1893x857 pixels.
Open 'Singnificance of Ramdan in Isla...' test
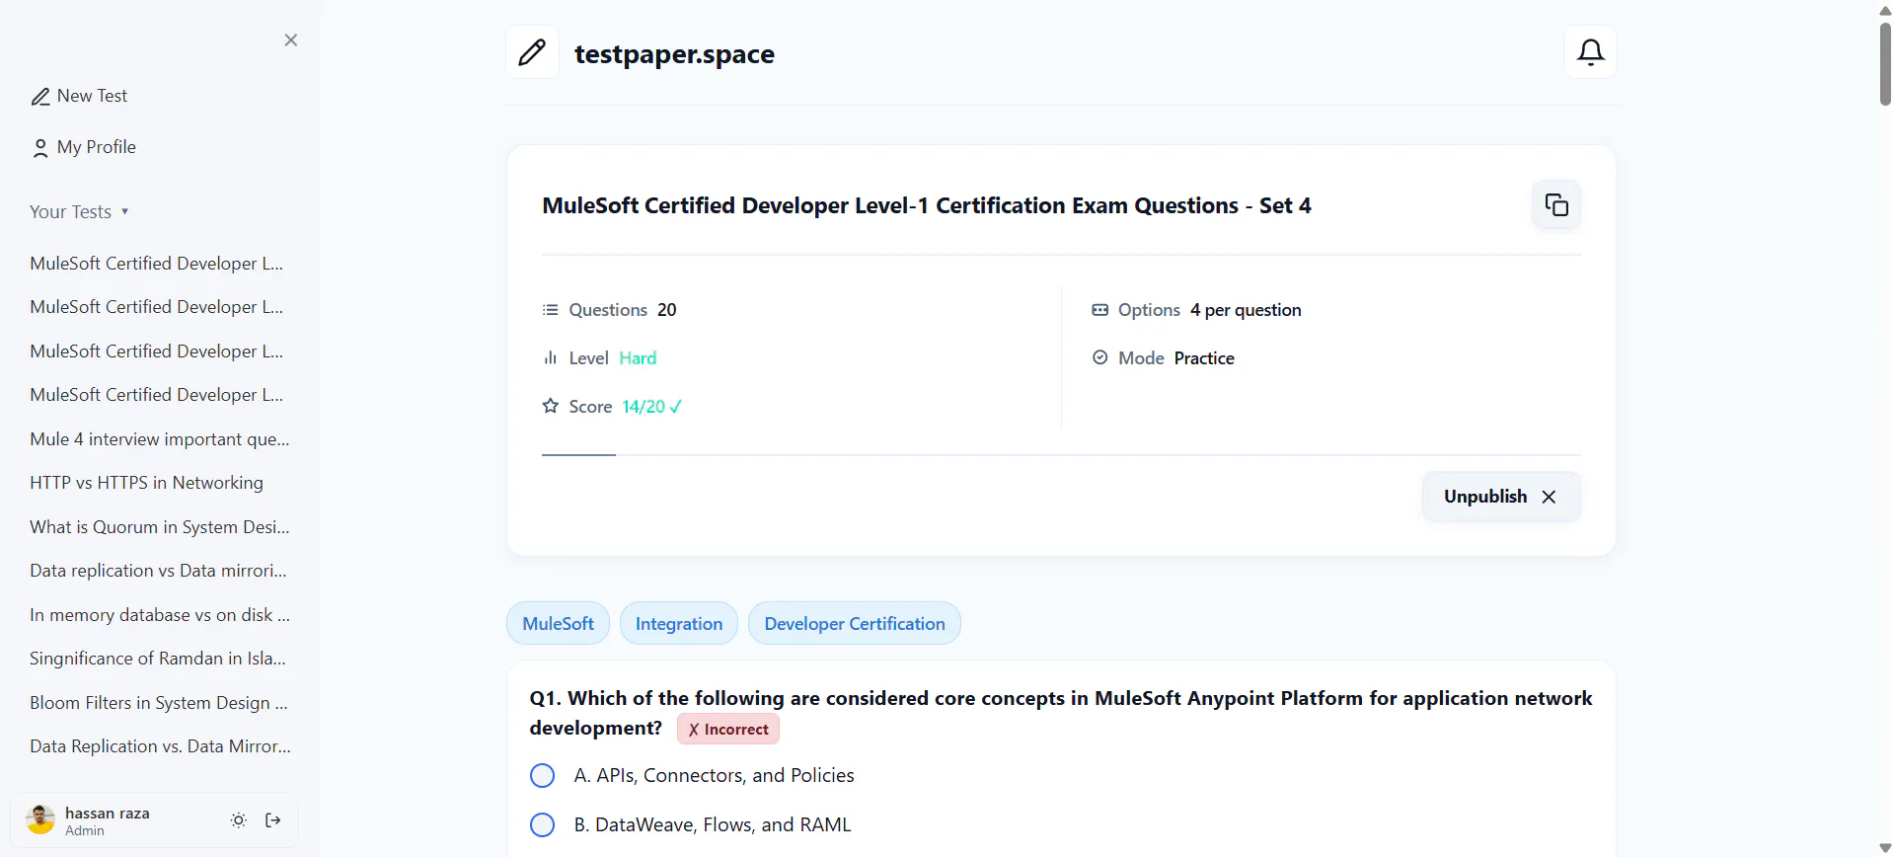(158, 659)
